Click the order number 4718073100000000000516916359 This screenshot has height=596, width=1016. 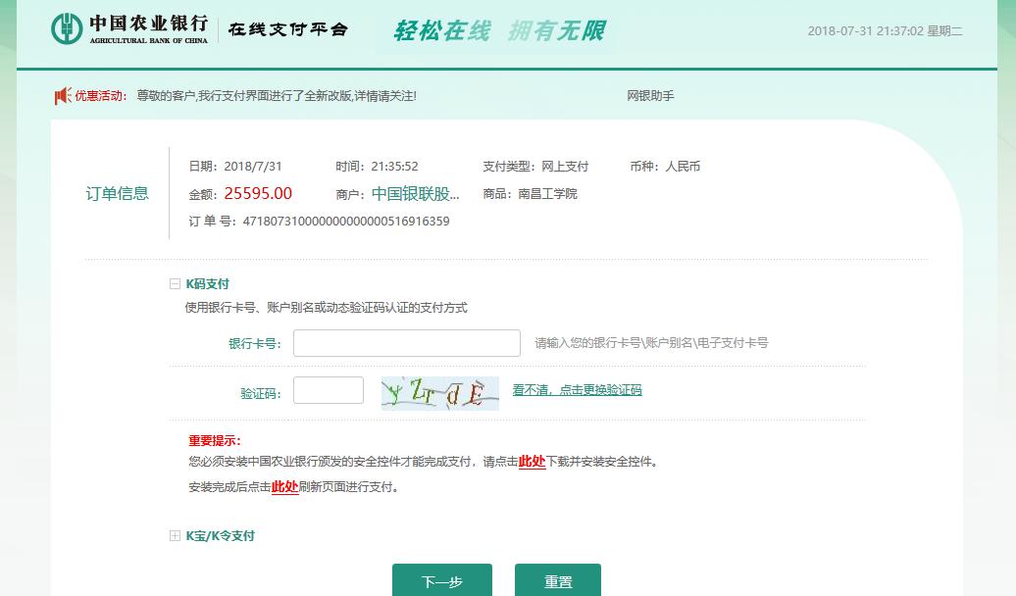346,221
